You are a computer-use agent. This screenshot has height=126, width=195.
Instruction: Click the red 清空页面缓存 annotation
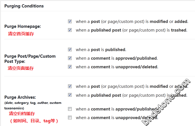coord(21,68)
